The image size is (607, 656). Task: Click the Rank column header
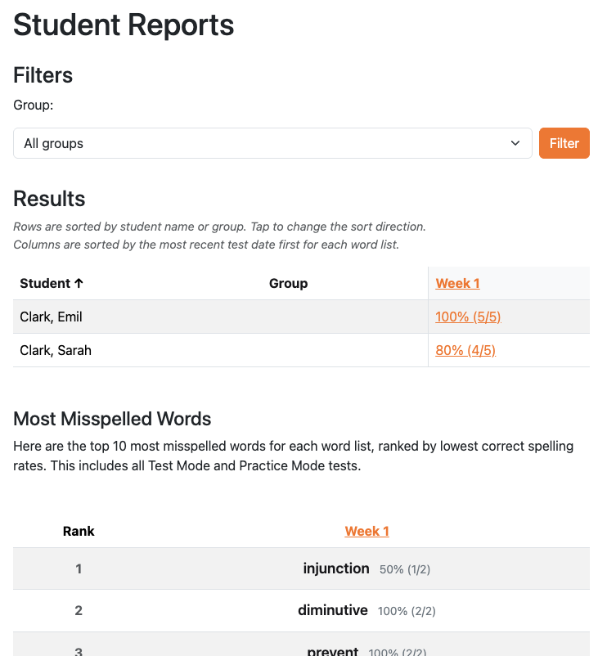pos(79,532)
